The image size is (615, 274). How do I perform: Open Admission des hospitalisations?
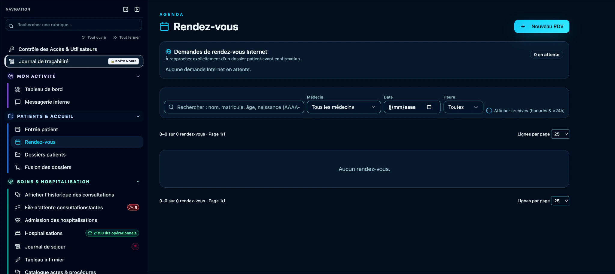(77, 220)
